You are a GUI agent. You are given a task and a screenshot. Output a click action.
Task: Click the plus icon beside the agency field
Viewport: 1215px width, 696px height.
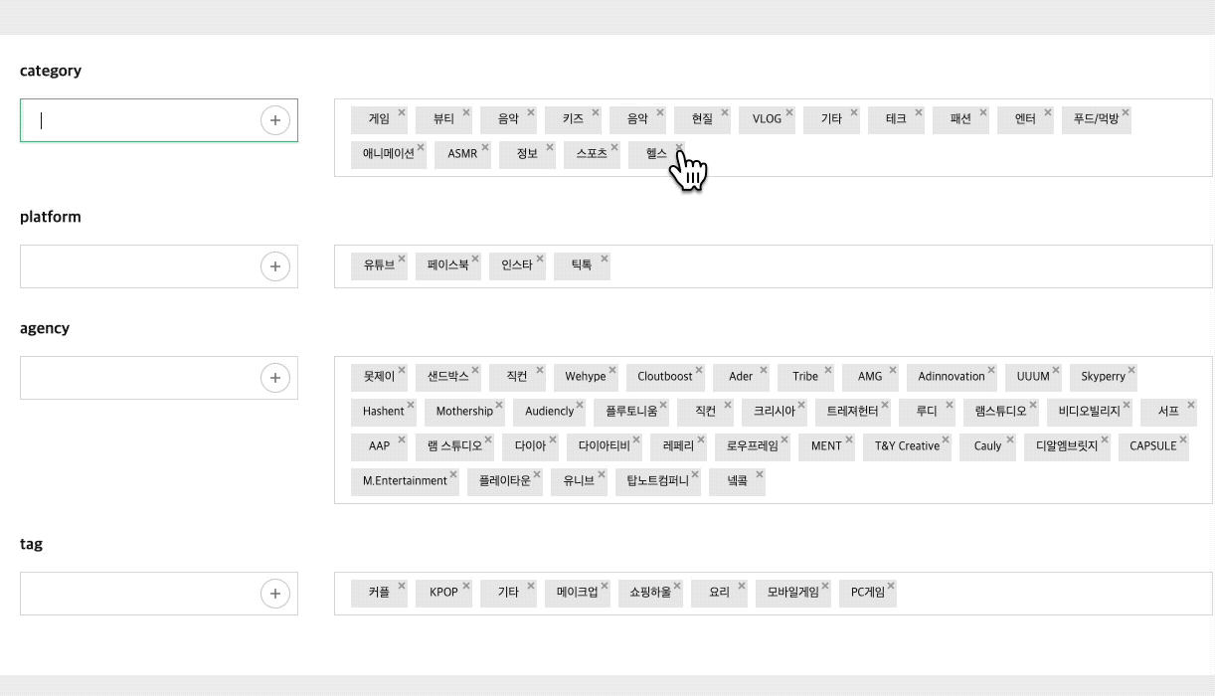point(275,377)
